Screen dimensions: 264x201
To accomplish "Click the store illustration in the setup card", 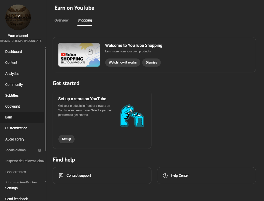I will pos(132,116).
